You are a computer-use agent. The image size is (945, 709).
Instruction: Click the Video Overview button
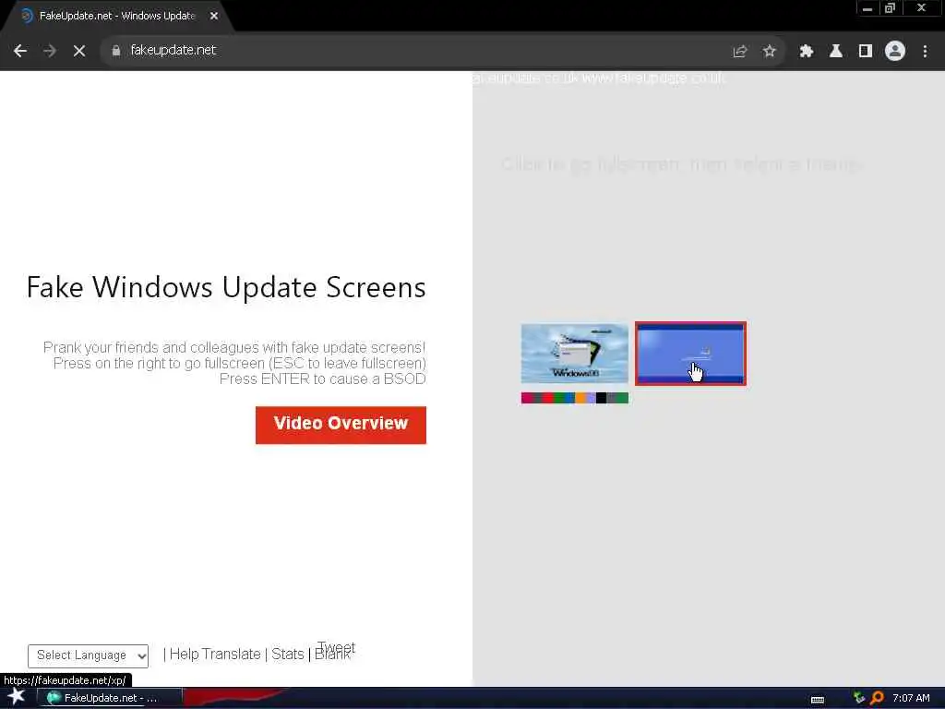pyautogui.click(x=341, y=425)
